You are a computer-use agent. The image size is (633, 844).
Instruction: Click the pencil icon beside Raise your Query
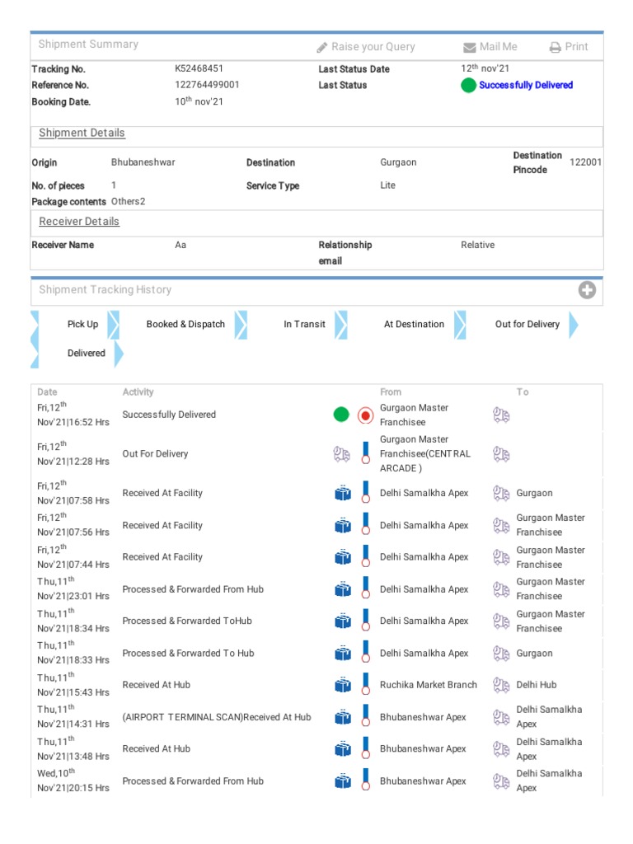[322, 48]
